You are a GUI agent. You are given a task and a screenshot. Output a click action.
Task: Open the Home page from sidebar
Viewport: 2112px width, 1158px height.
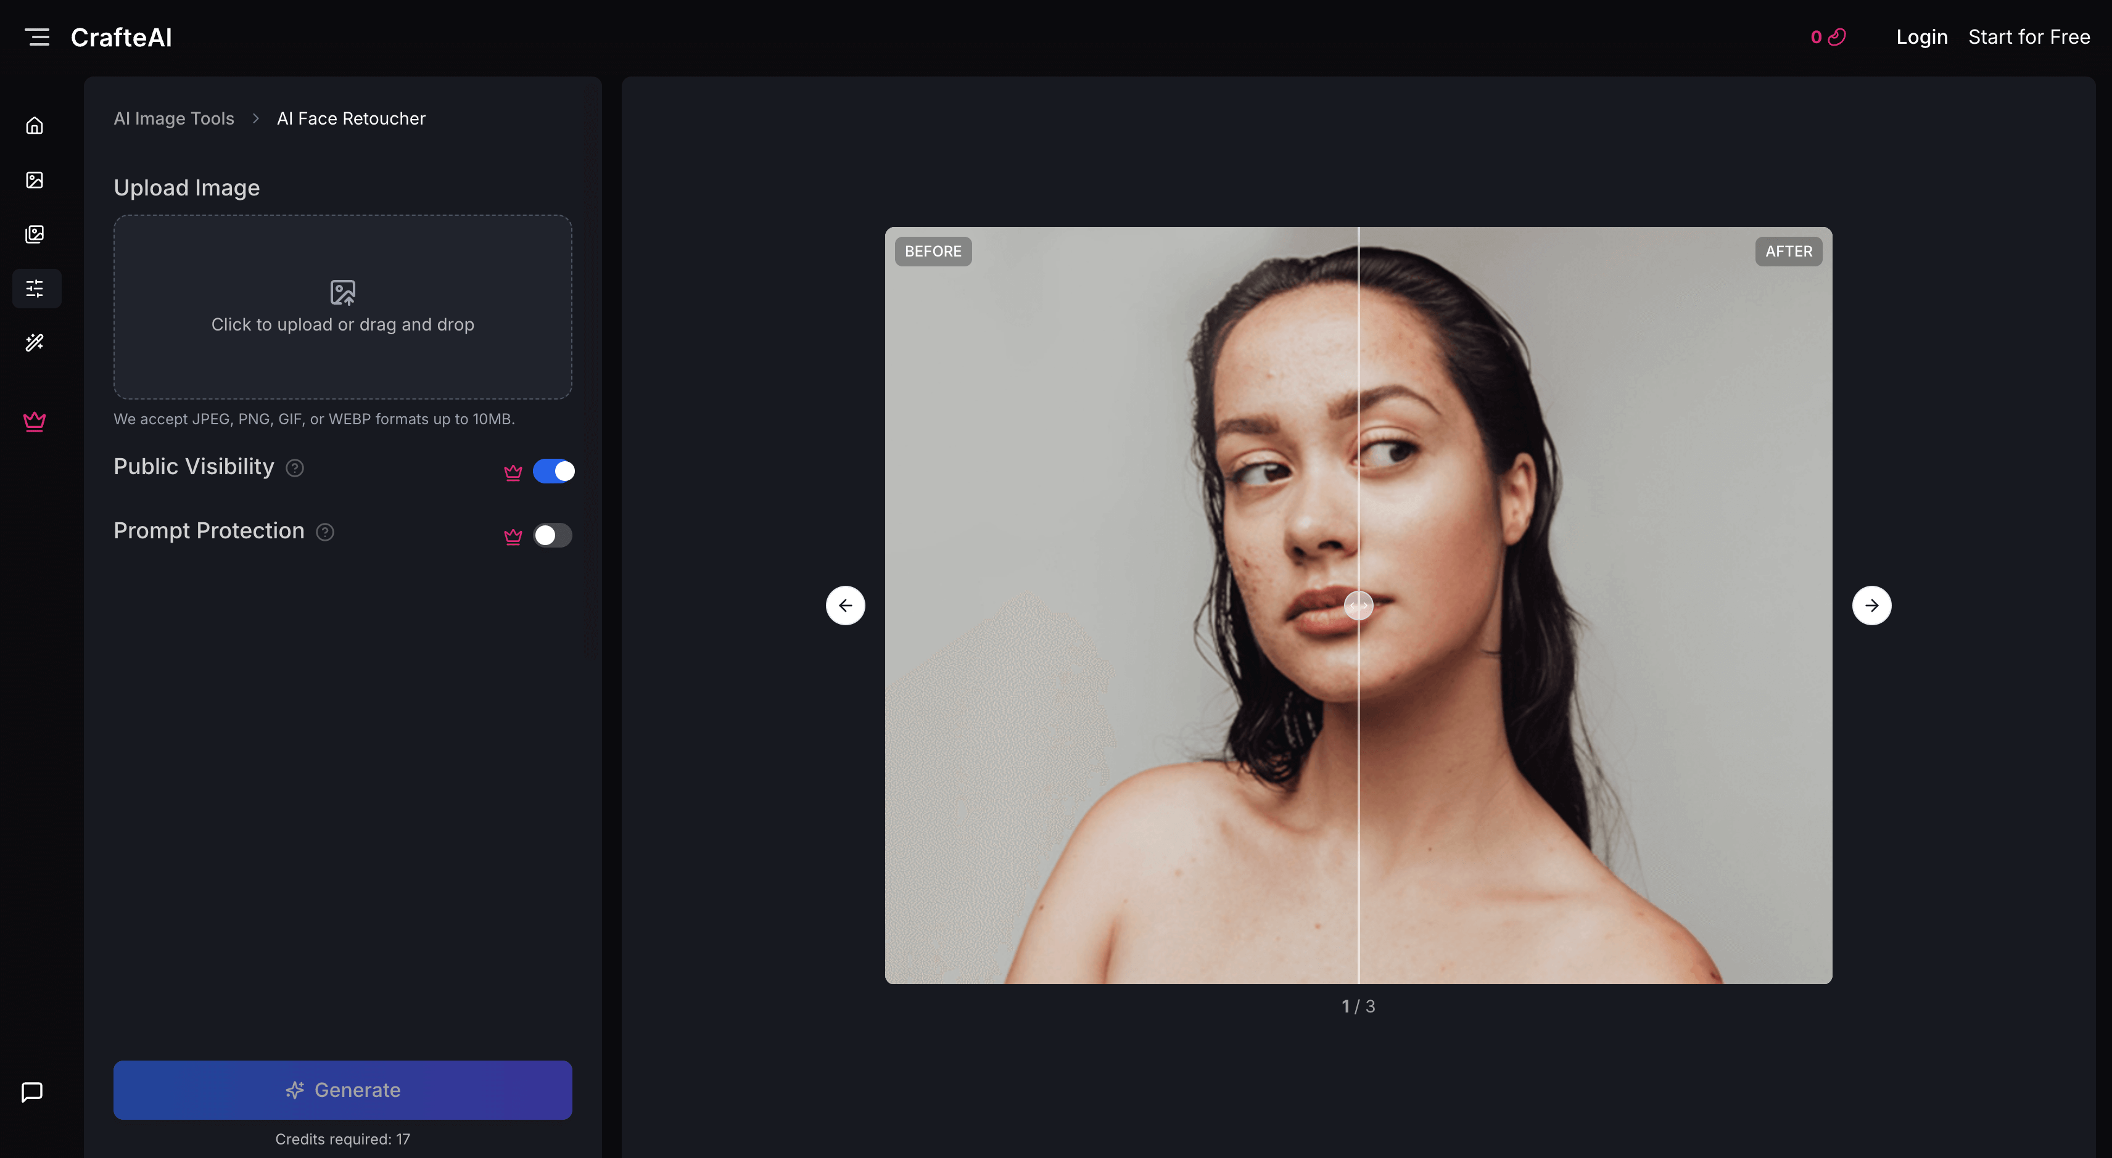tap(35, 125)
